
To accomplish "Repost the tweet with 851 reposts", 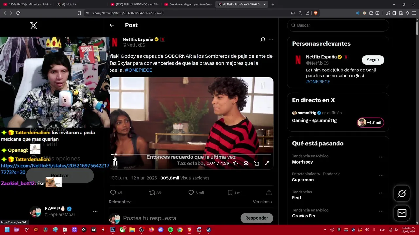I will click(156, 193).
